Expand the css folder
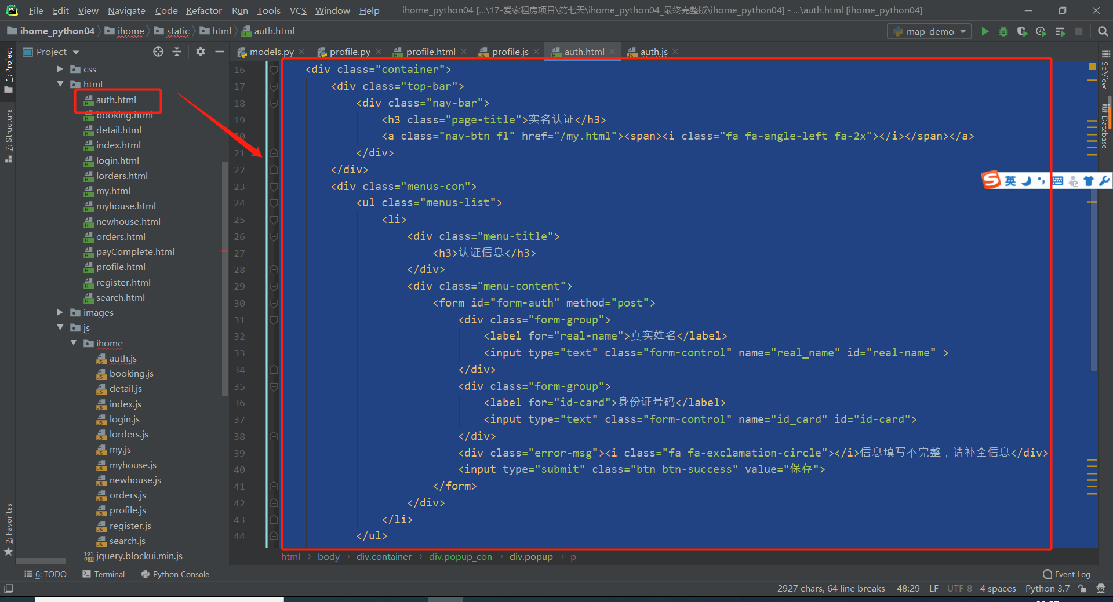1113x602 pixels. coord(60,69)
